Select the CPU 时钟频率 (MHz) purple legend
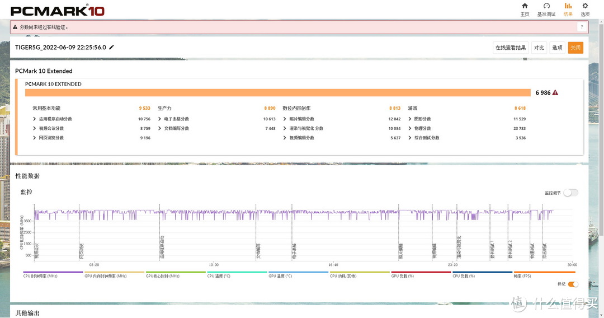604x318 pixels. [53, 274]
